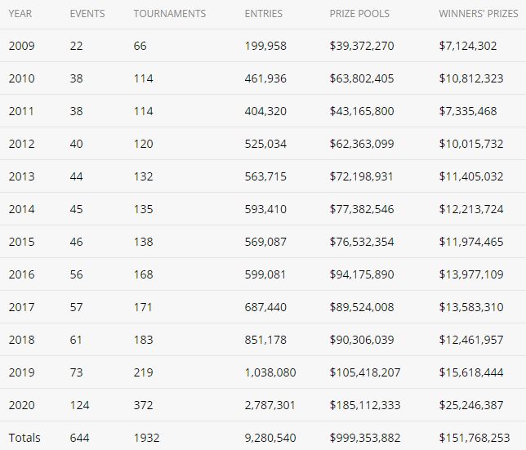Click the 2014 year cell
This screenshot has height=450, width=526.
click(x=21, y=209)
